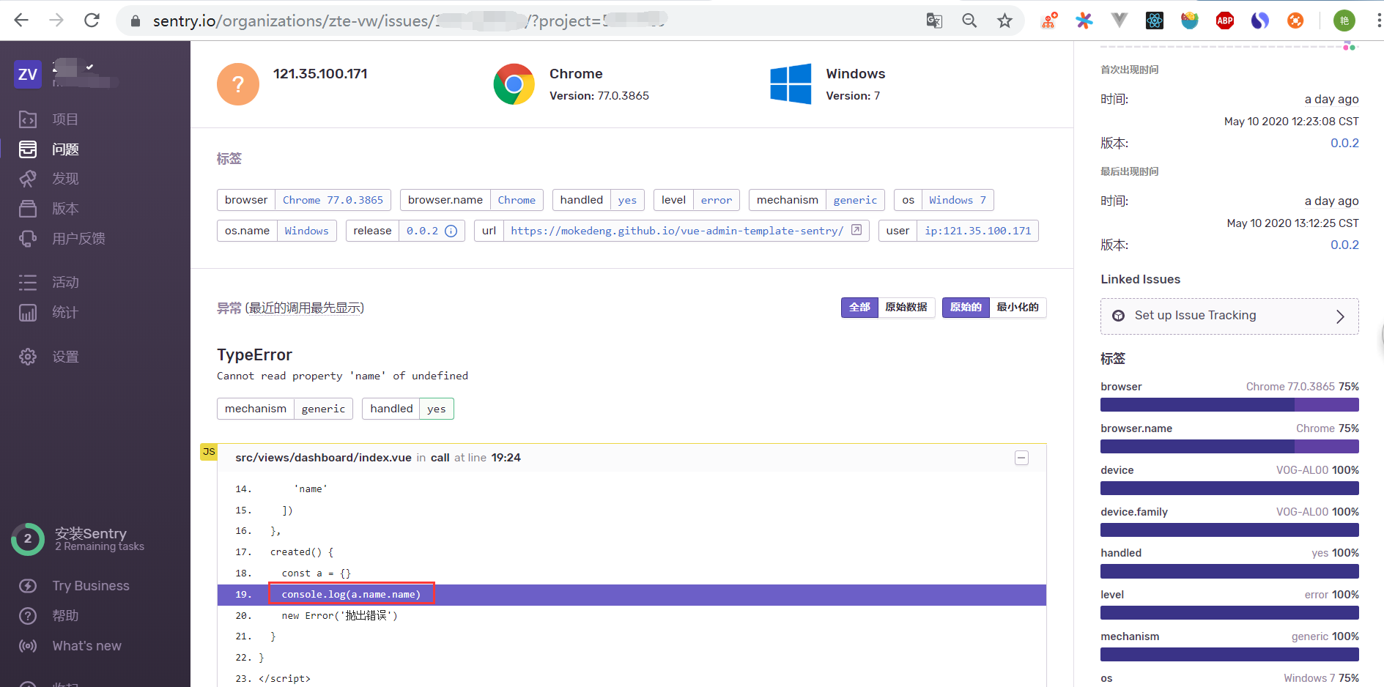The image size is (1384, 687).
Task: Click the browser tag distribution bar
Action: click(x=1229, y=405)
